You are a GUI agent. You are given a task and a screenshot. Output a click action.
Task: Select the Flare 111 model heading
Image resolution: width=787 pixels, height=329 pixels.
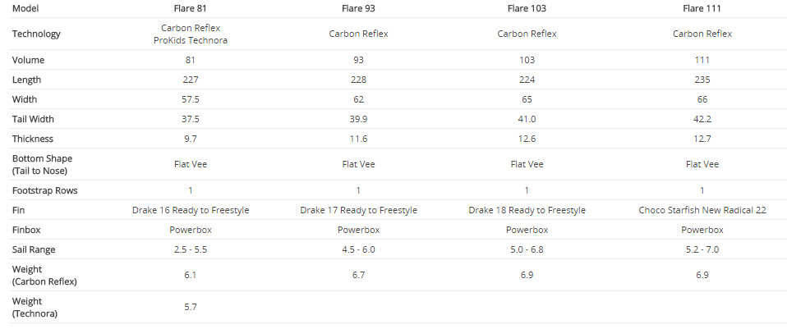702,8
